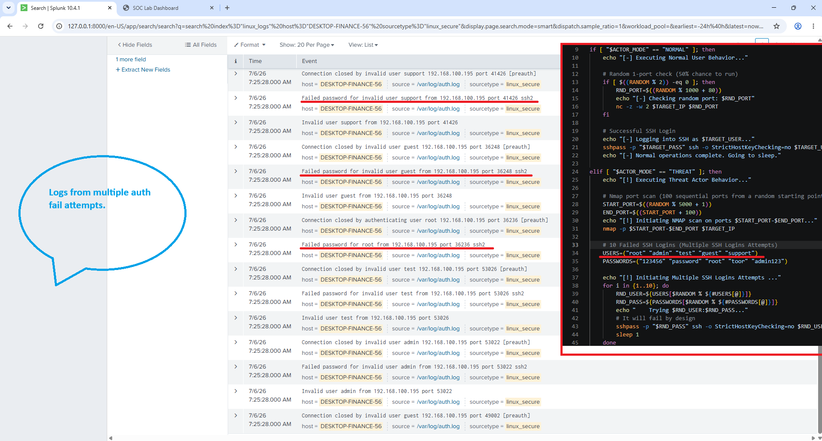Minimize the Chrome window
The height and width of the screenshot is (441, 822).
(x=774, y=8)
